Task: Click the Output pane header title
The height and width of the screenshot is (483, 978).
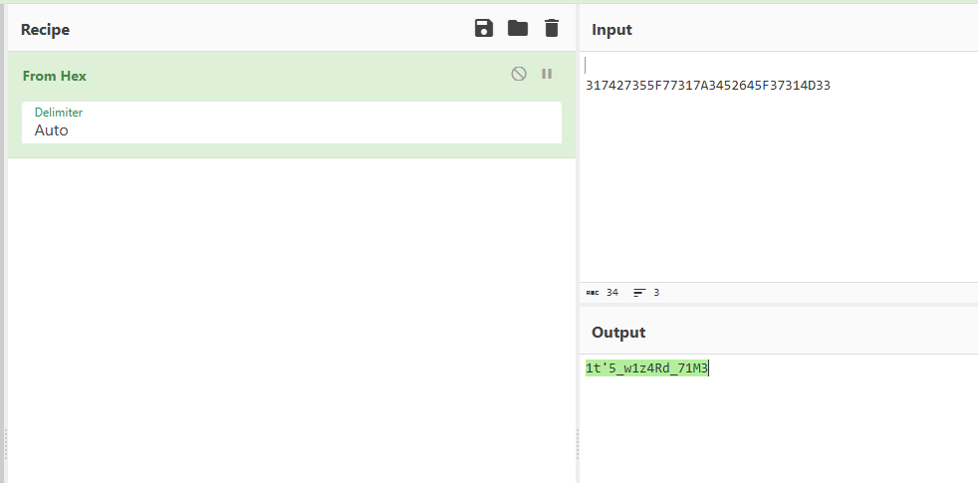Action: tap(618, 332)
